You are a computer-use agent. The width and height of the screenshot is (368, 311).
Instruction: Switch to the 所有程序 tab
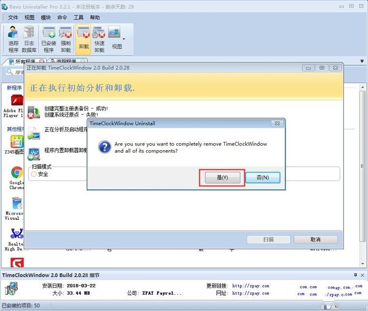tap(25, 61)
